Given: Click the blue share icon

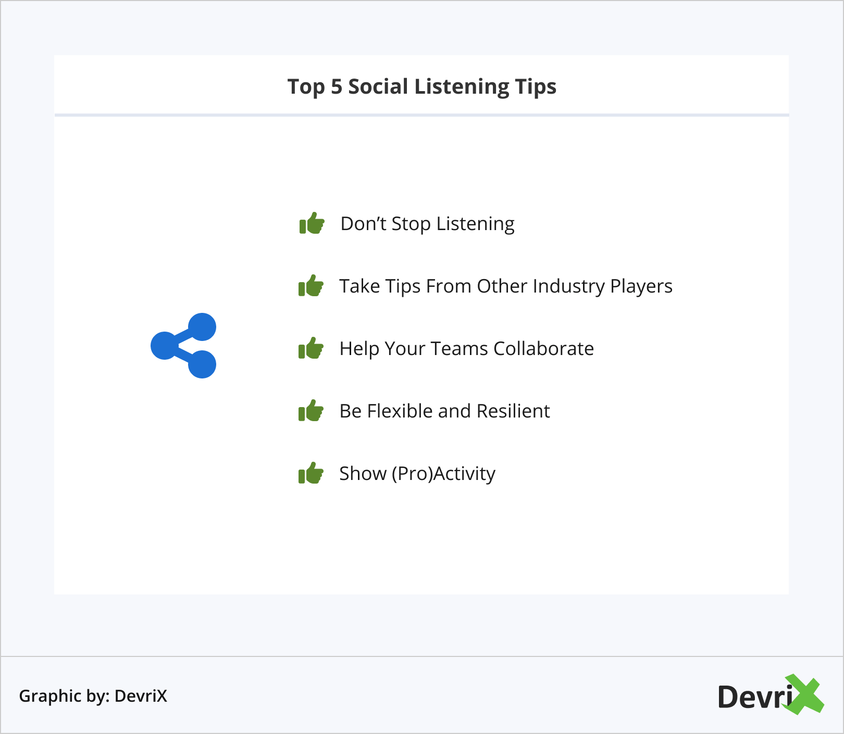Looking at the screenshot, I should [183, 346].
